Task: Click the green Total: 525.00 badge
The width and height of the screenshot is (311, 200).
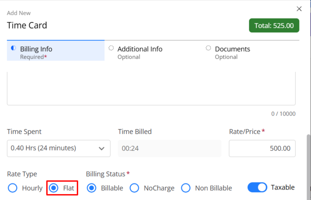Action: (x=274, y=25)
